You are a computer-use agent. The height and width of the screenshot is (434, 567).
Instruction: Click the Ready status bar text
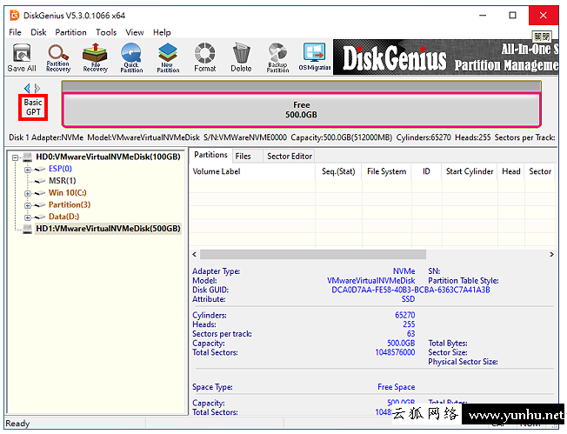tap(17, 424)
